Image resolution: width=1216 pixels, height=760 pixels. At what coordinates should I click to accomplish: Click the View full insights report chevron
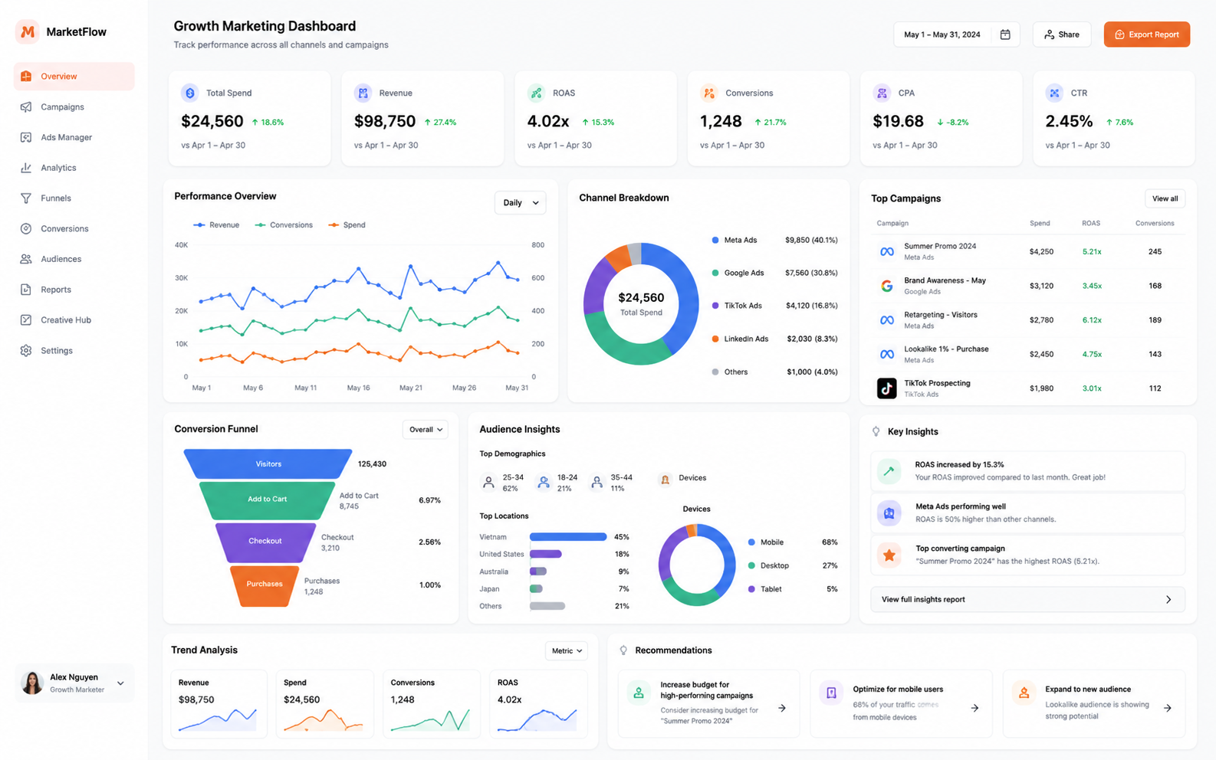1168,600
